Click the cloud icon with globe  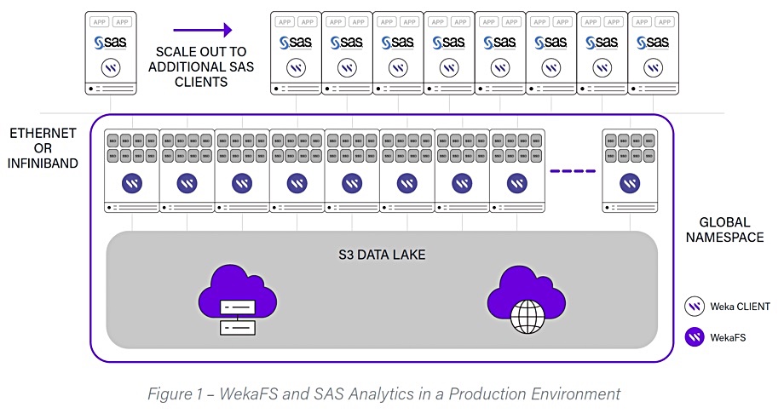(527, 300)
